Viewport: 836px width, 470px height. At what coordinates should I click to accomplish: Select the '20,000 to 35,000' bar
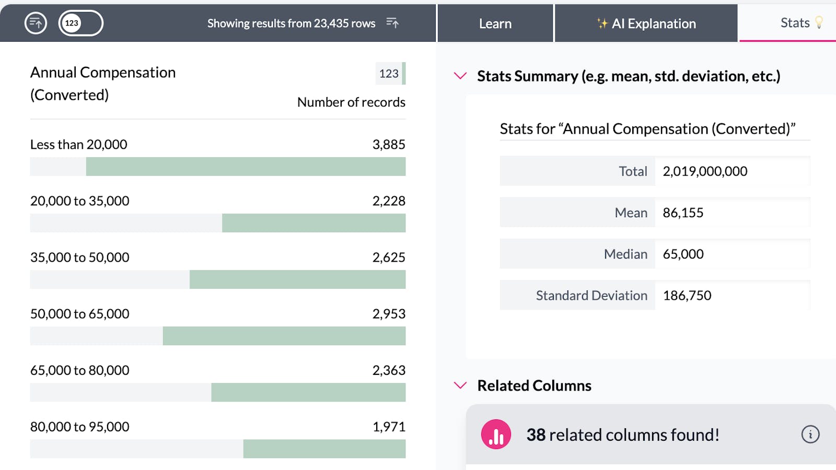tap(313, 223)
